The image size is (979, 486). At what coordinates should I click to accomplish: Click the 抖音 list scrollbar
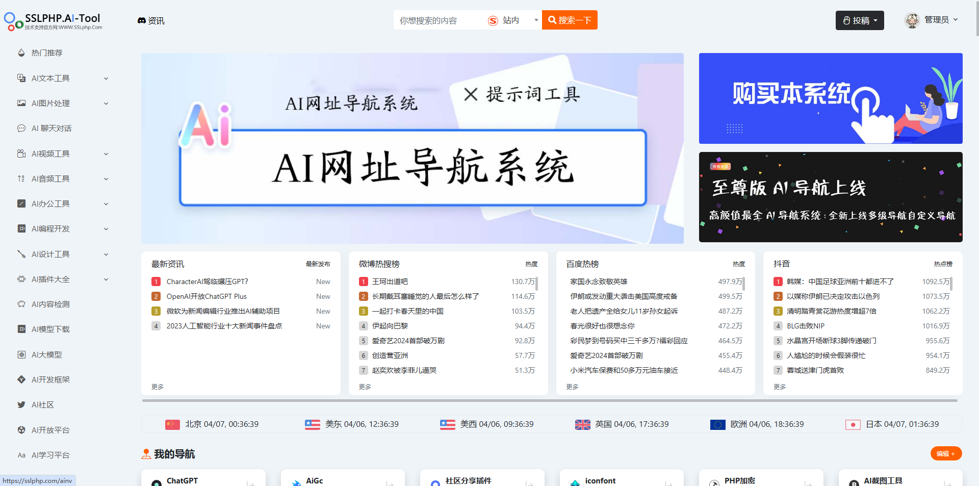click(951, 284)
